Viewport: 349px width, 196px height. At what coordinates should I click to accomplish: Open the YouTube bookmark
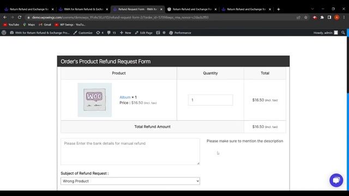pyautogui.click(x=11, y=24)
